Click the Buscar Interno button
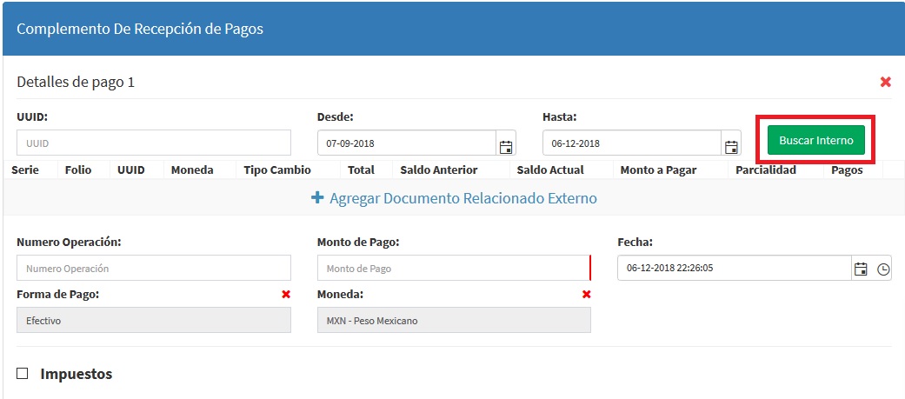The width and height of the screenshot is (905, 399). click(815, 140)
